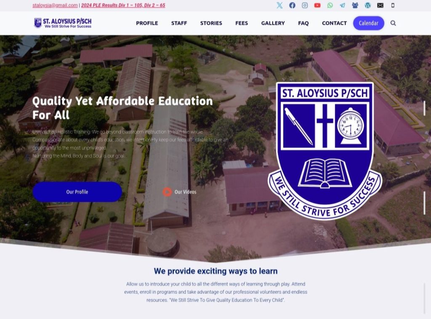Click the St. Aloysius header logo

point(63,23)
